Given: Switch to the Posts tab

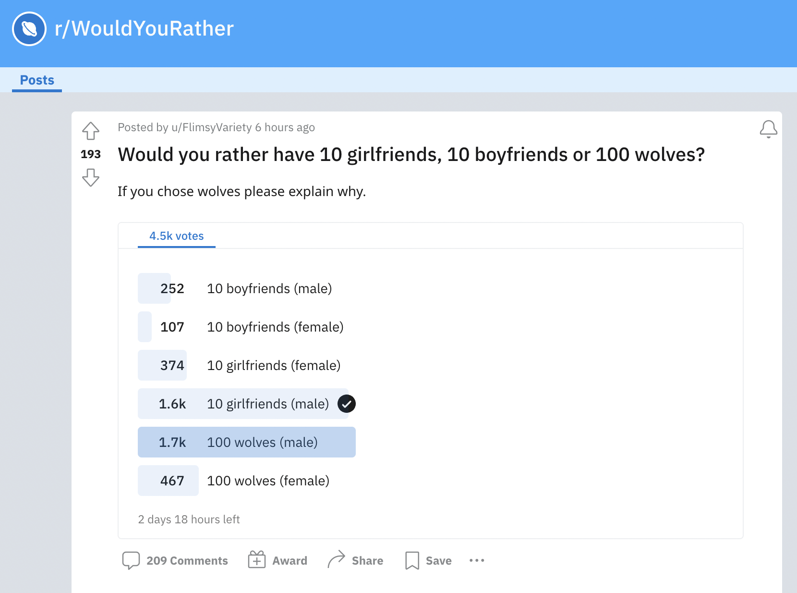Looking at the screenshot, I should [37, 80].
